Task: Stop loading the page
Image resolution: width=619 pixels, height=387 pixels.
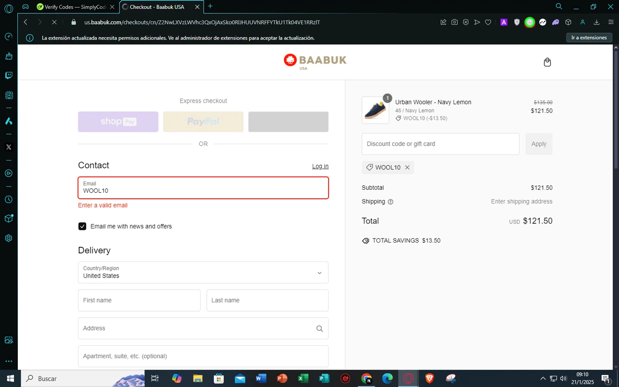Action: (x=54, y=22)
